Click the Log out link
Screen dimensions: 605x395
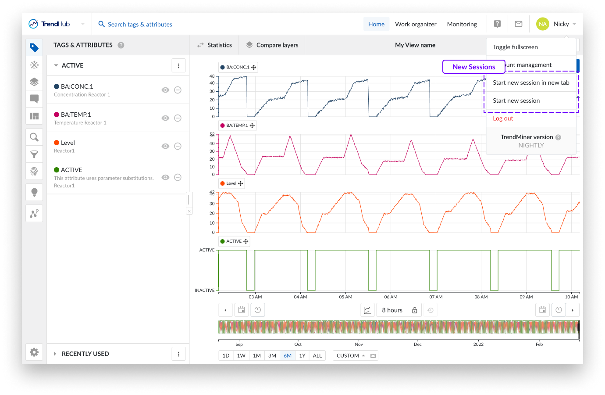click(x=503, y=118)
